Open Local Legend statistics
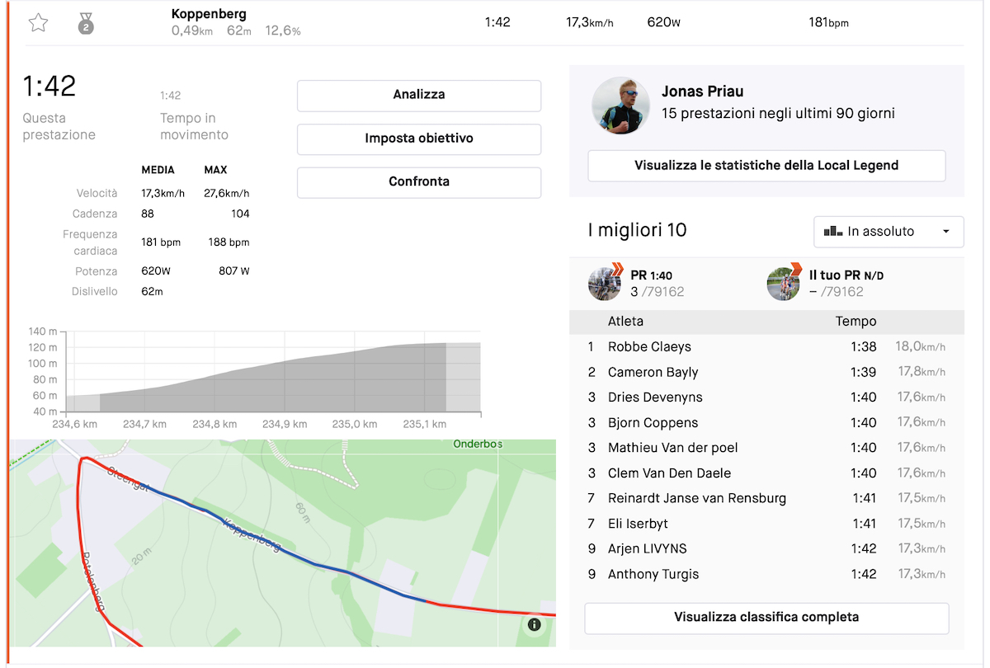Image resolution: width=990 pixels, height=668 pixels. point(766,166)
